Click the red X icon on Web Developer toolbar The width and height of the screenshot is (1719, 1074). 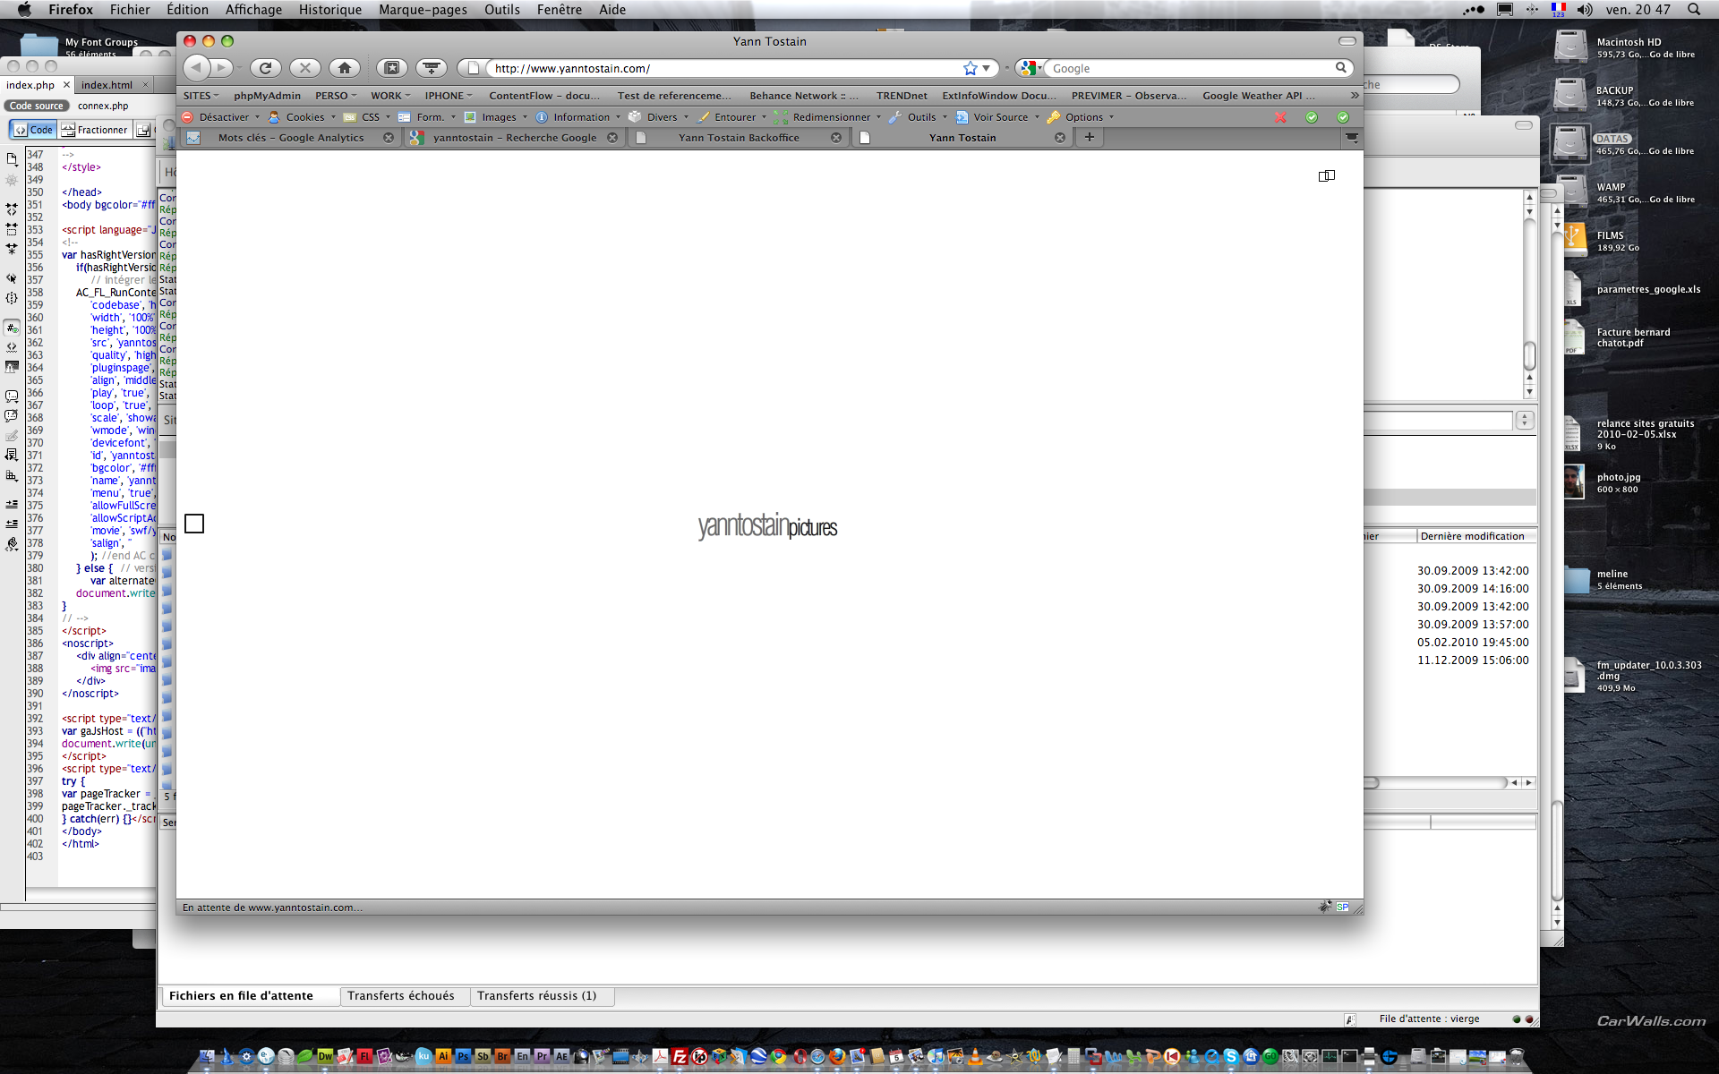coord(1280,117)
